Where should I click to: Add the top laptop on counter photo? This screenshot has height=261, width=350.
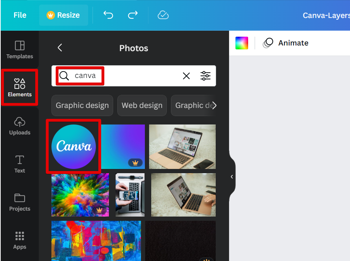(x=182, y=147)
